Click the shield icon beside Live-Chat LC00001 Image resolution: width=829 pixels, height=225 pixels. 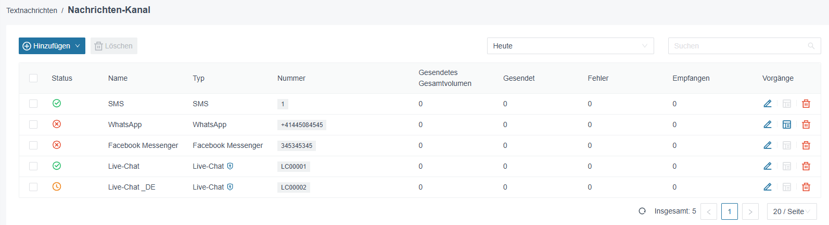[x=230, y=166]
